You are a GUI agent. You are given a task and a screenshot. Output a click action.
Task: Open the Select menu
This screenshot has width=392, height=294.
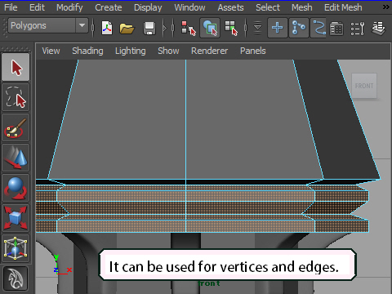click(x=268, y=7)
